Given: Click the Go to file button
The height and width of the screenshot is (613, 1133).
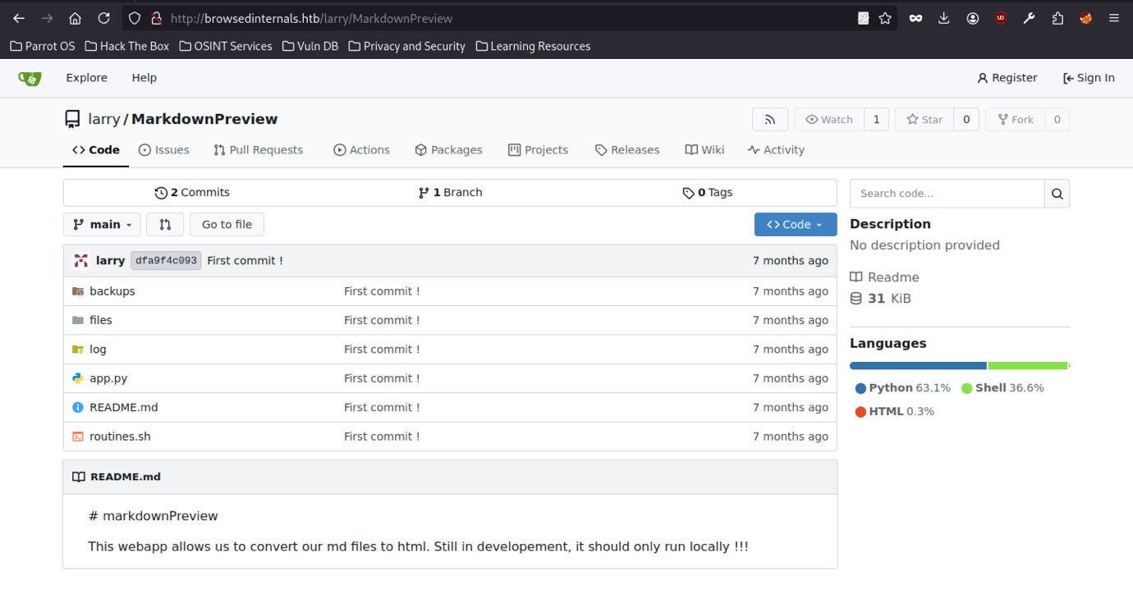Looking at the screenshot, I should click(x=227, y=225).
